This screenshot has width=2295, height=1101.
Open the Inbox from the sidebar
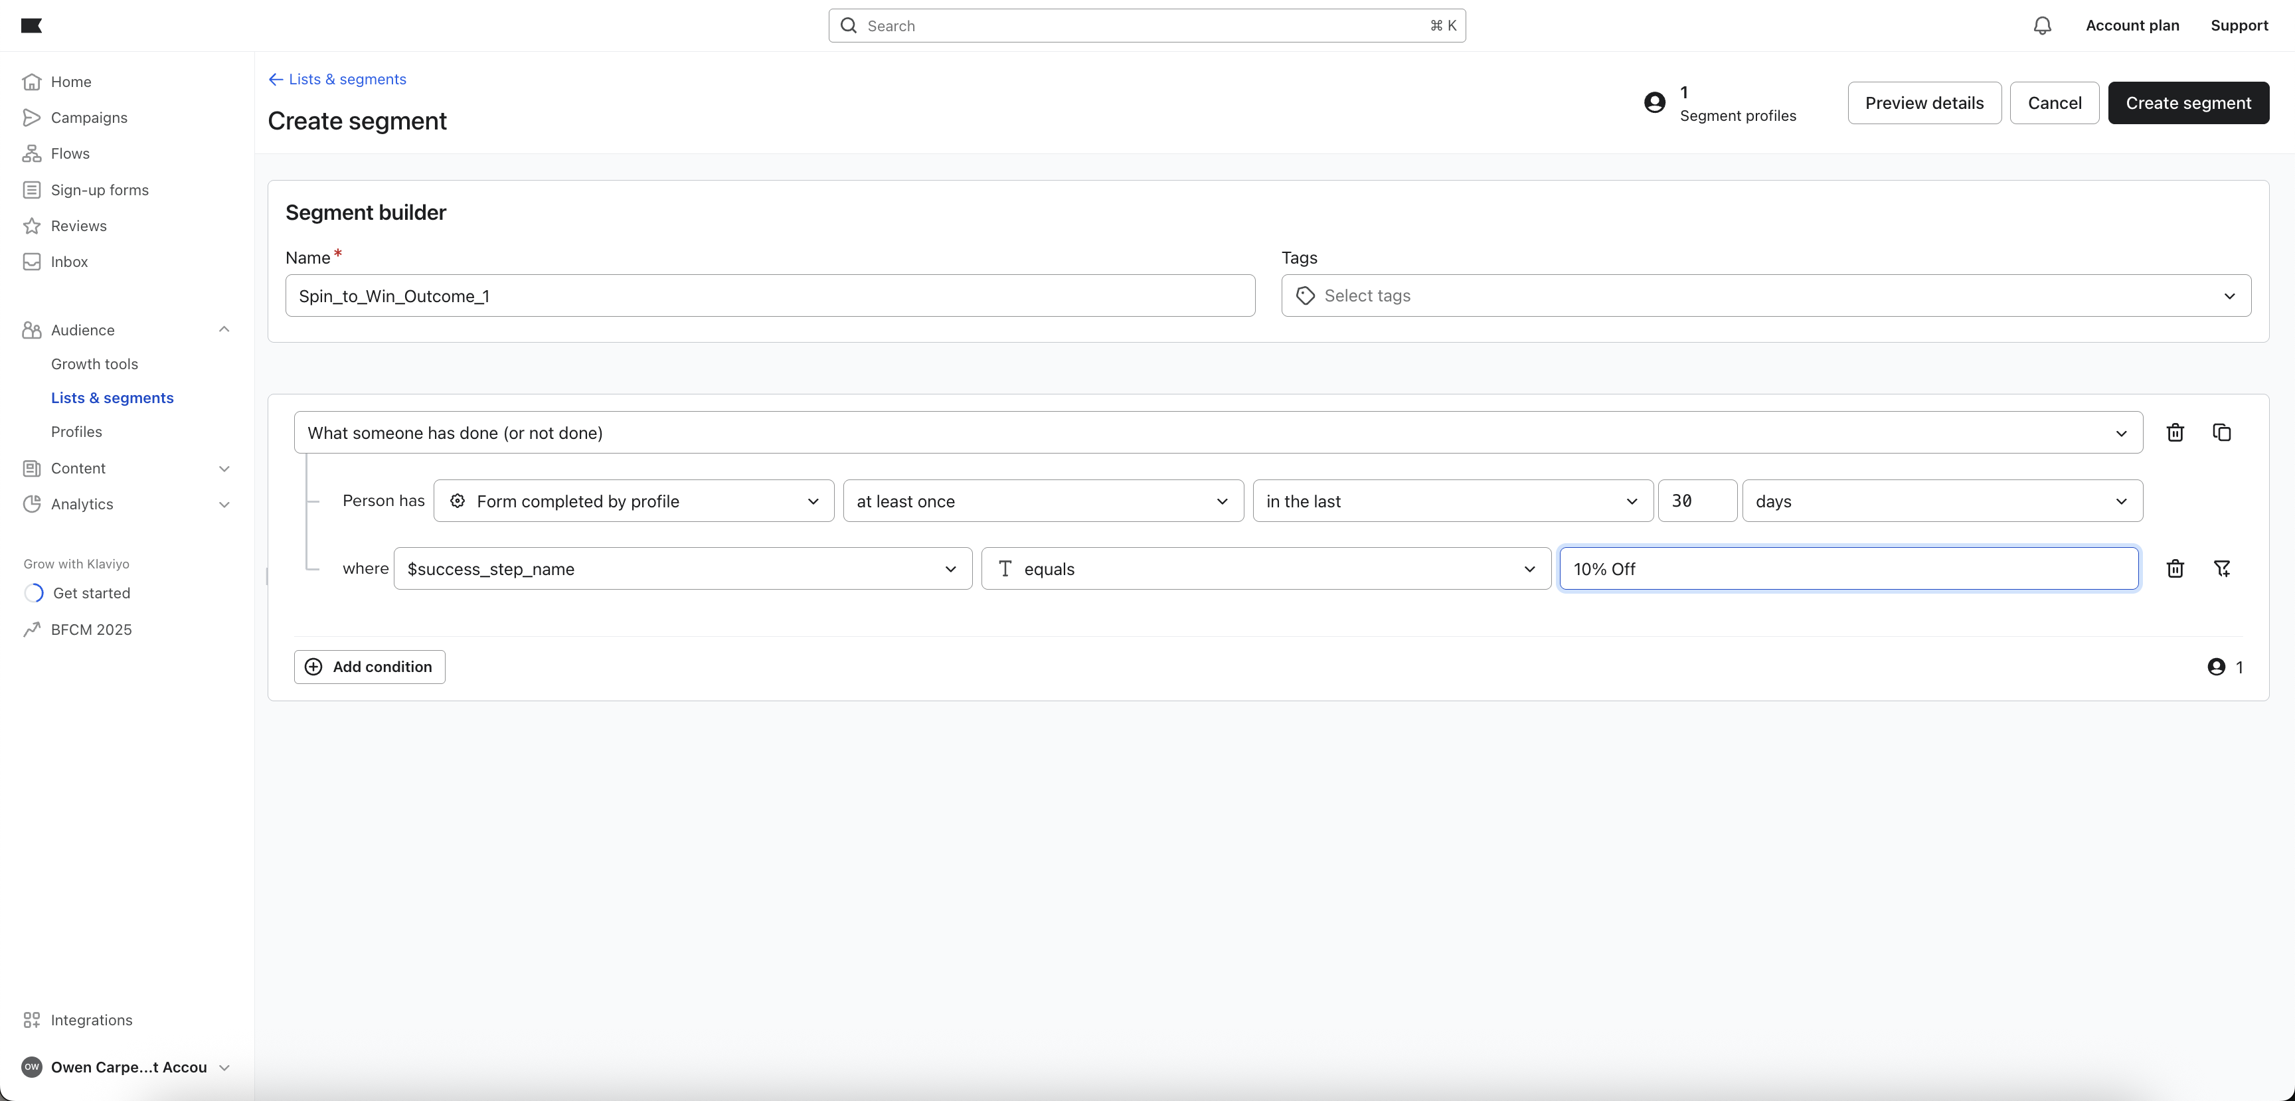68,261
